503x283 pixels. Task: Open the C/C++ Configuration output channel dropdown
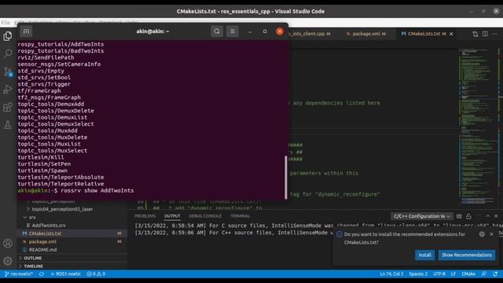tap(422, 216)
